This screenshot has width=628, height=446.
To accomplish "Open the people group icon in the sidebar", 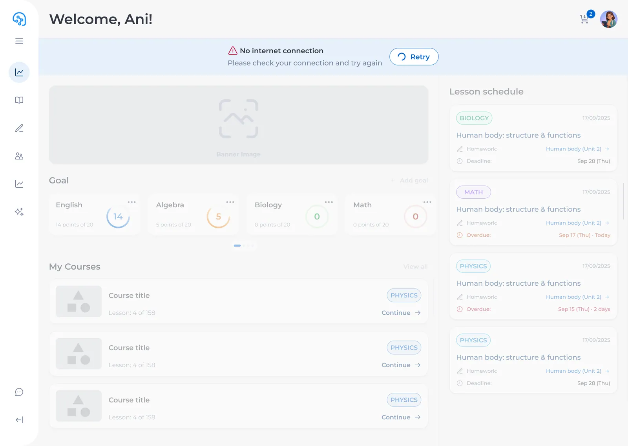I will [x=19, y=156].
